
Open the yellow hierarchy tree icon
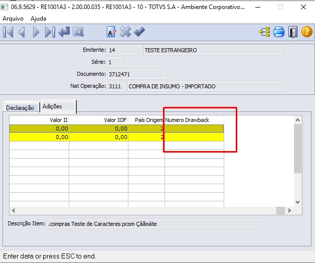(264, 32)
